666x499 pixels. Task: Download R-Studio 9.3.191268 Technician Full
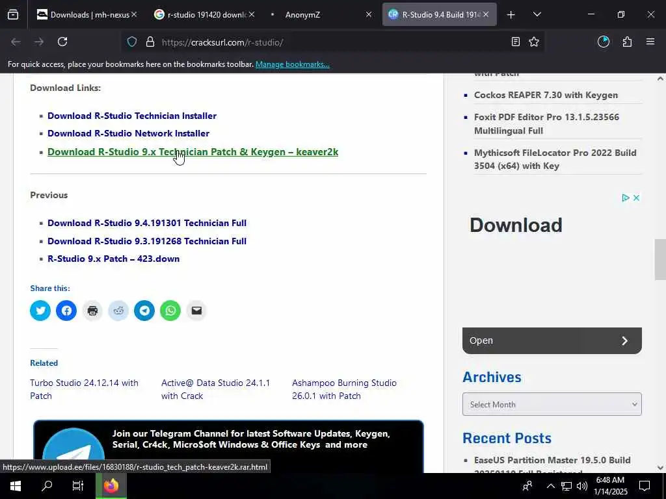(x=147, y=241)
